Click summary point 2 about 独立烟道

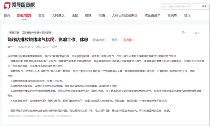[x=64, y=86]
